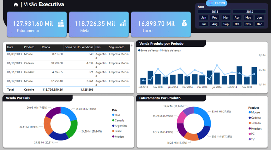Viewport: 271px width, 150px height.
Task: Click data label 25,03 Mi (21,08%)
Action: pyautogui.click(x=86, y=109)
